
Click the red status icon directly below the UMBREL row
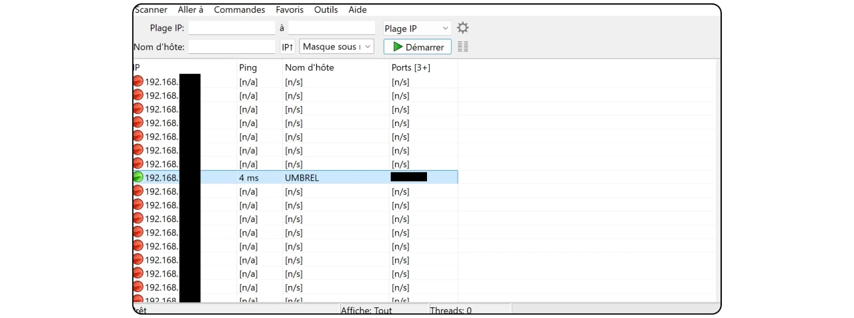(138, 191)
